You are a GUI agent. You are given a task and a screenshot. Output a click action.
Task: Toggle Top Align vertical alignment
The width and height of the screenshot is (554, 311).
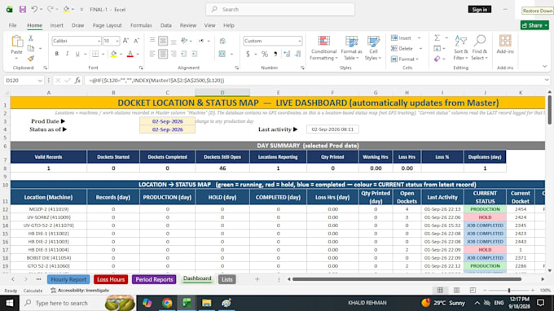click(152, 40)
